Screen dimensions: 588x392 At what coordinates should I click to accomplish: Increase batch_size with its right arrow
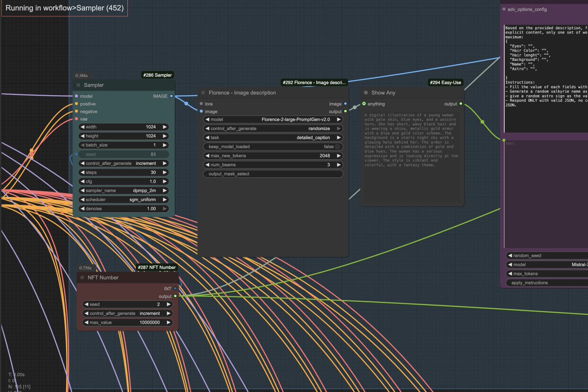(x=165, y=145)
